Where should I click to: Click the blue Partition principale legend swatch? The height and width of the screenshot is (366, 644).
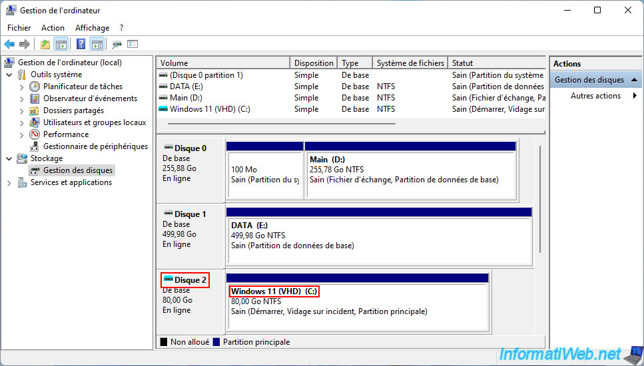216,342
